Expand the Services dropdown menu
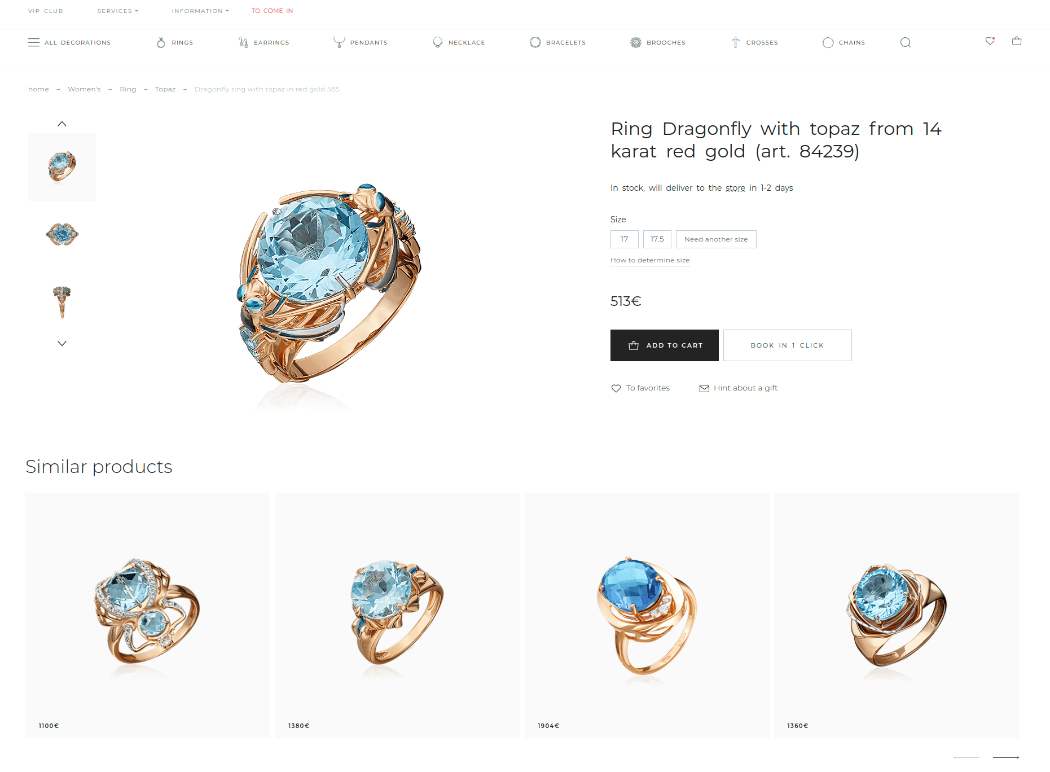The width and height of the screenshot is (1050, 772). 117,11
